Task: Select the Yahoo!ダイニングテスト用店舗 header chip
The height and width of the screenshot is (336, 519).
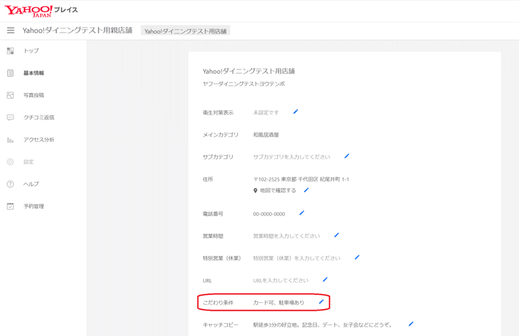Action: pyautogui.click(x=186, y=31)
